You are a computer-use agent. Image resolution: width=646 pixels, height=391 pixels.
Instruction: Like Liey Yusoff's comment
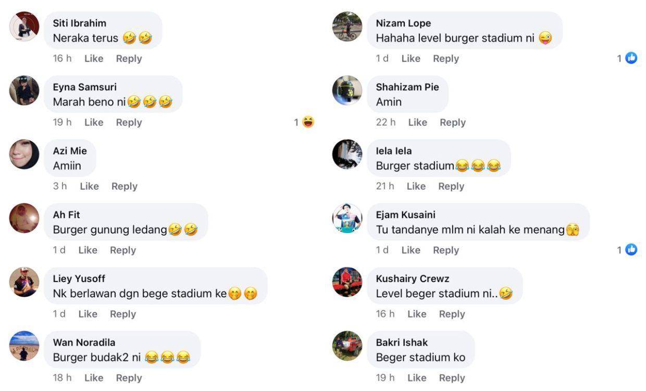[88, 314]
